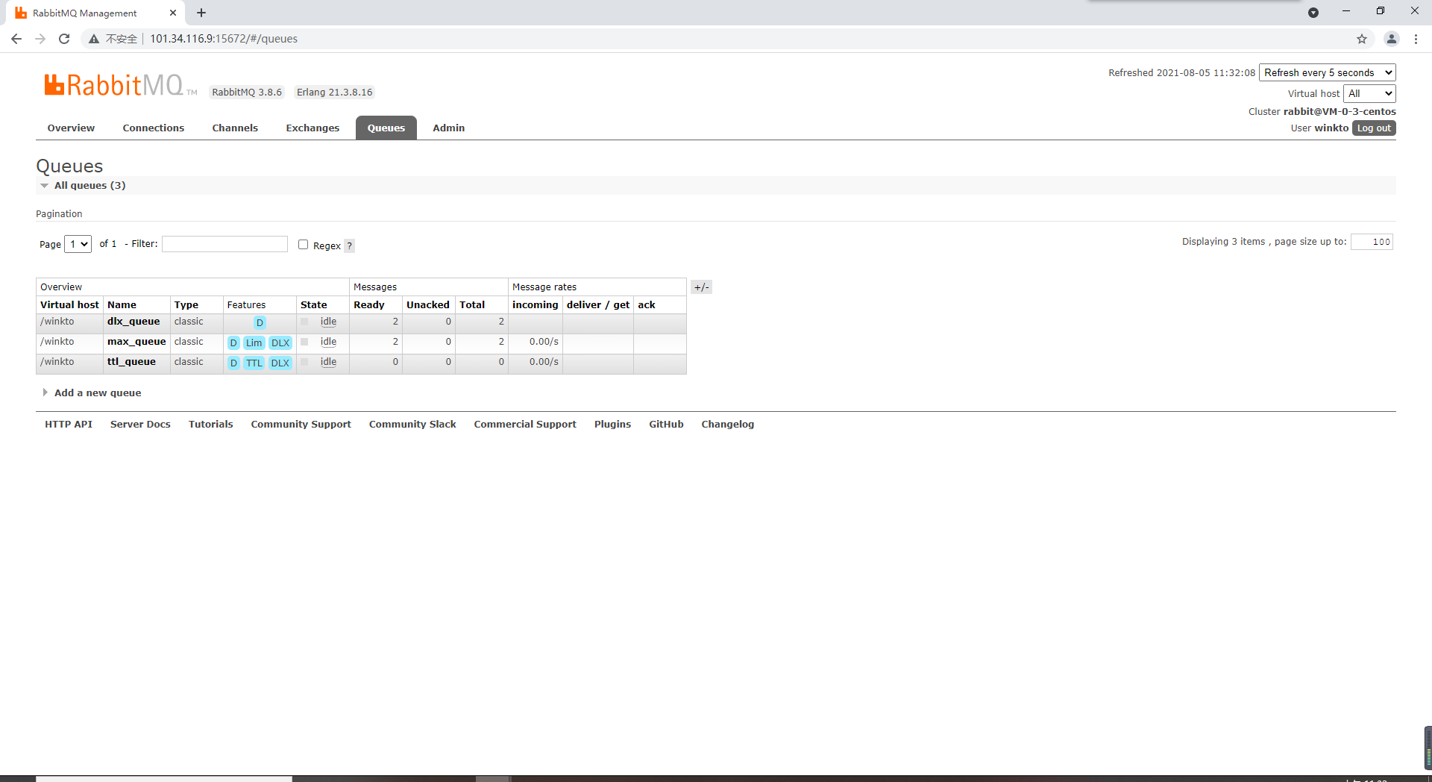Click the state indicator square of max_queue
Screen dimensions: 1432x782
point(304,342)
